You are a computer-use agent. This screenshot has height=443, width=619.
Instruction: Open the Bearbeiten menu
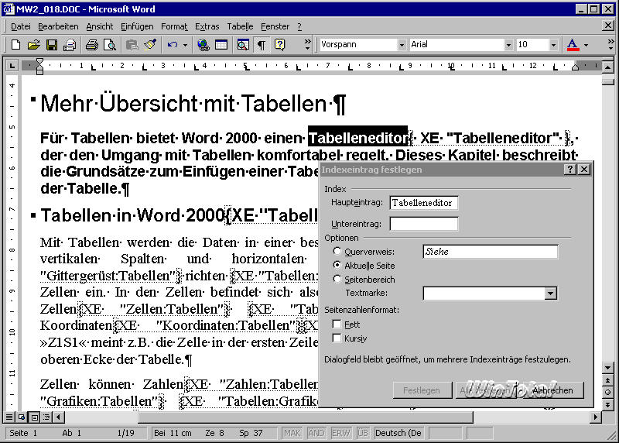[58, 26]
